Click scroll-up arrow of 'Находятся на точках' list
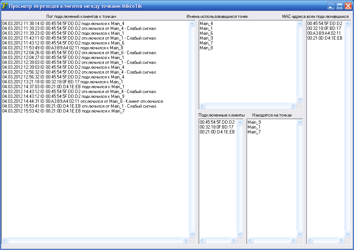 tap(299, 122)
